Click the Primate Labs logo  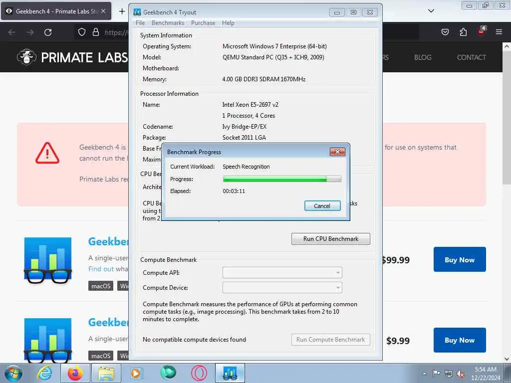72,57
